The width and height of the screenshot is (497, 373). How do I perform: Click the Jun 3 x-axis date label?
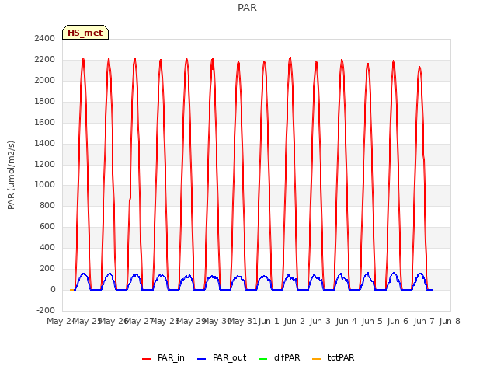coord(320,321)
